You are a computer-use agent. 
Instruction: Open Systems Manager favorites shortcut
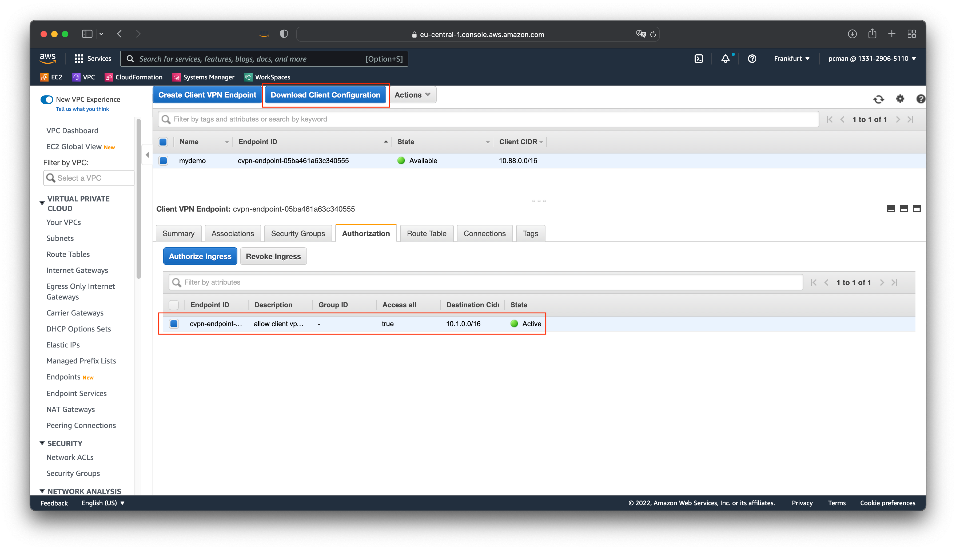click(x=203, y=77)
